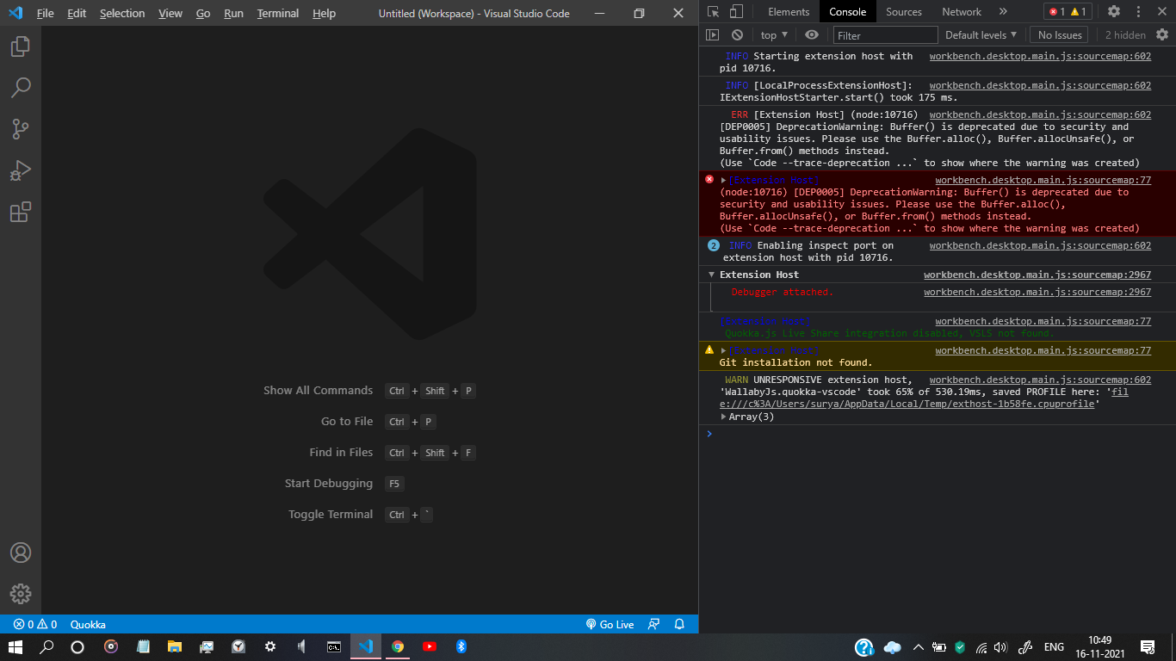
Task: Open VS Code's Manage gear menu
Action: pyautogui.click(x=21, y=593)
